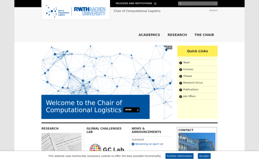259x161 pixels.
Task: Submit search with the arrow icon
Action: pos(216,3)
